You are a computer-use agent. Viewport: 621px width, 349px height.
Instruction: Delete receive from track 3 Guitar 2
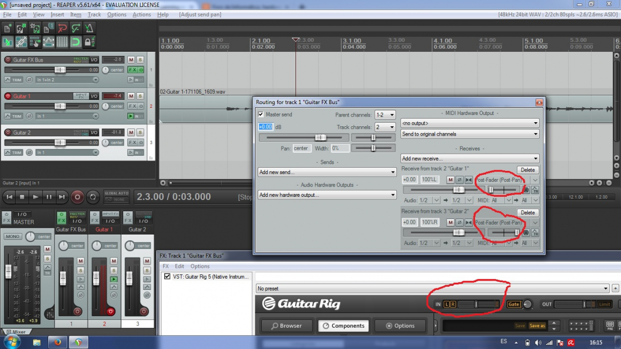[x=528, y=213]
